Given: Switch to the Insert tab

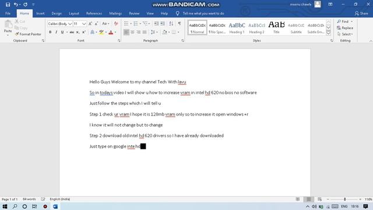Looking at the screenshot, I should point(40,13).
